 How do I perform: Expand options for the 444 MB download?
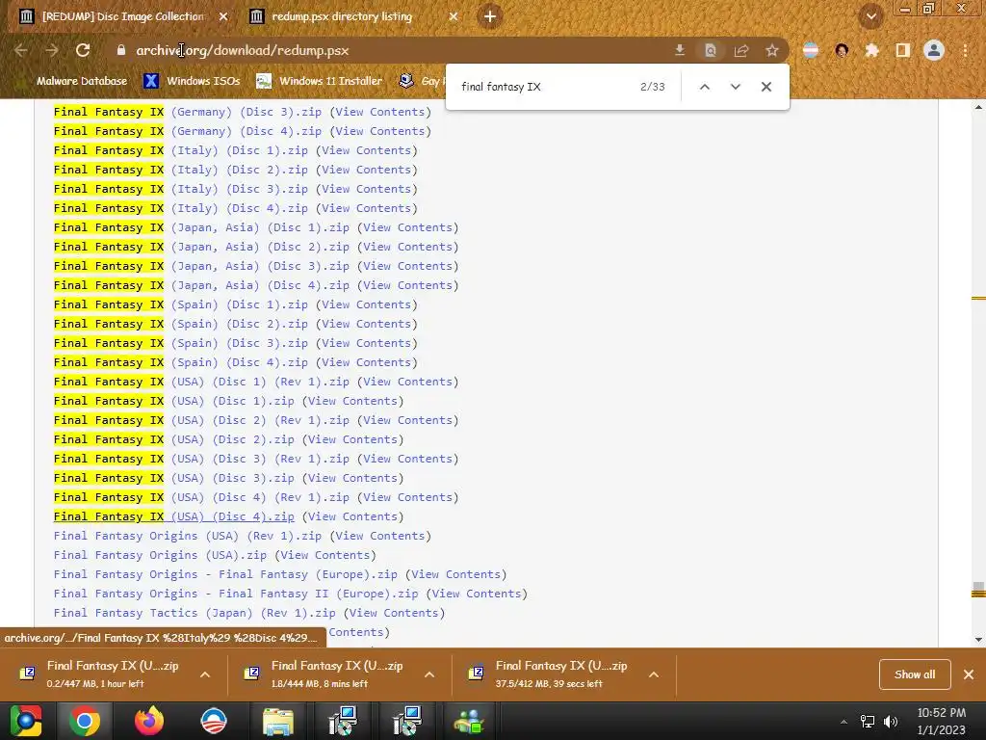coord(429,674)
